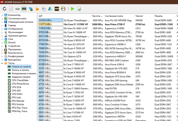This screenshot has height=121, width=178.
Task: Click the motherboard chip toolbar icon
Action: [17, 9]
